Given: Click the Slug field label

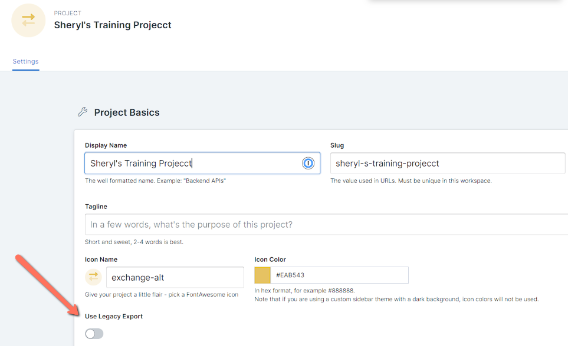Looking at the screenshot, I should (x=337, y=145).
